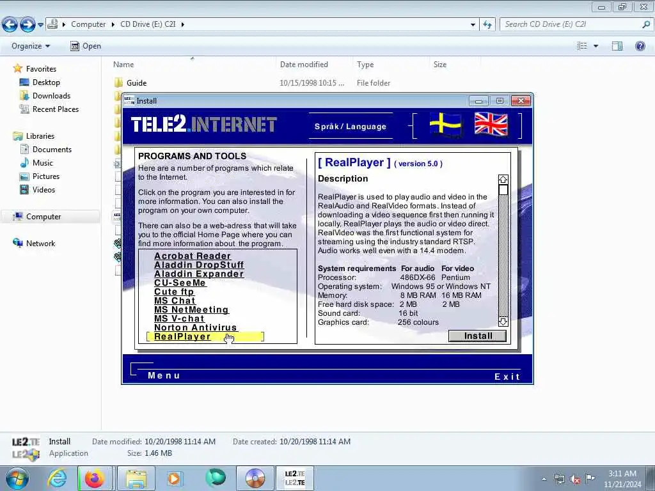Launch Firefox from the taskbar
This screenshot has width=655, height=491.
95,478
